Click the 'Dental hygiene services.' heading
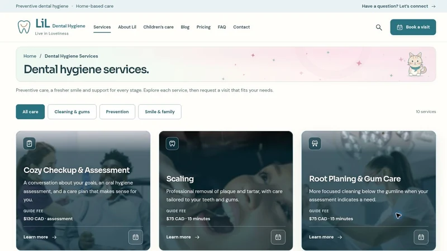447x251 pixels. [x=86, y=69]
